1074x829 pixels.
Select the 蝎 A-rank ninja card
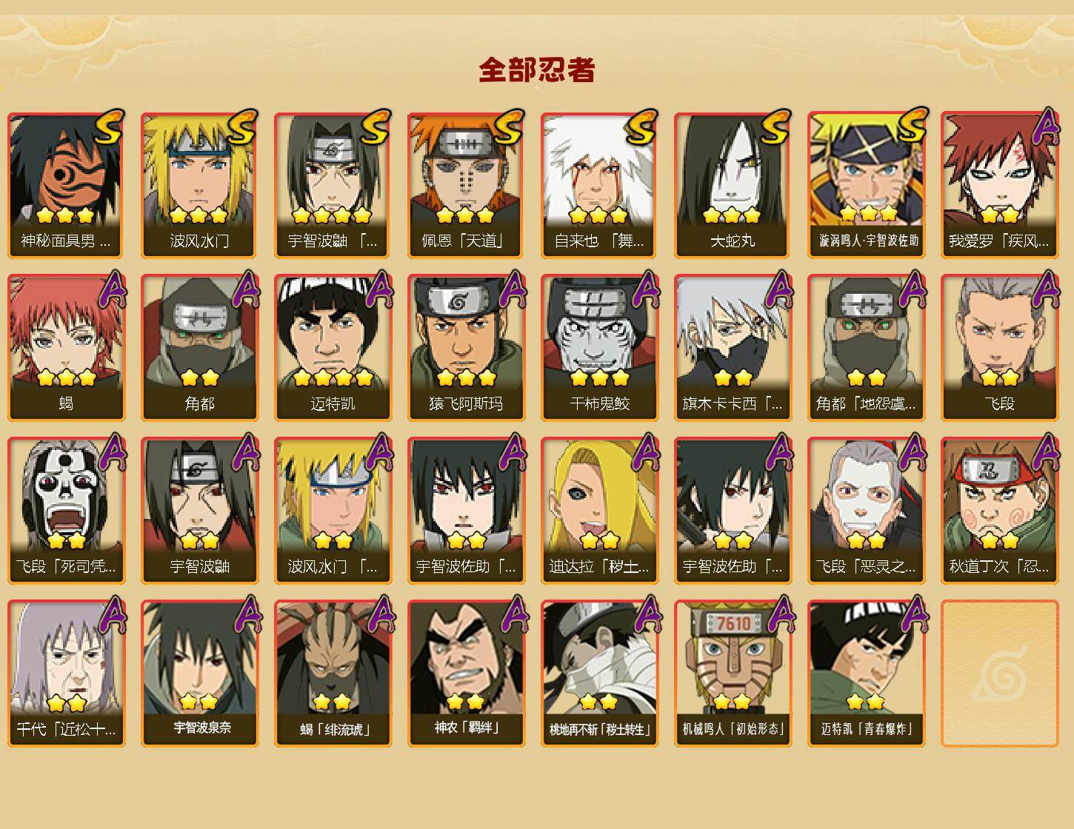(x=66, y=348)
